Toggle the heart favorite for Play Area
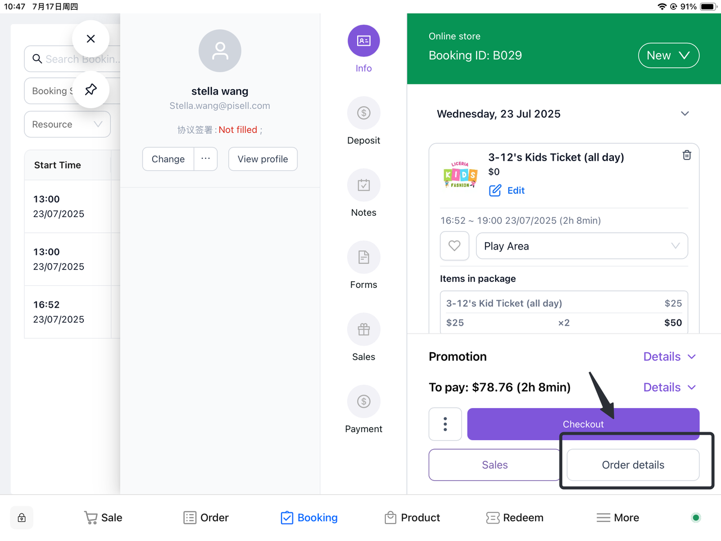Image resolution: width=721 pixels, height=541 pixels. point(455,246)
